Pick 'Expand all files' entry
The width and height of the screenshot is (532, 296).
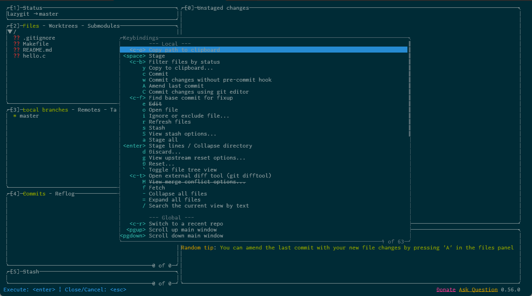pos(174,200)
